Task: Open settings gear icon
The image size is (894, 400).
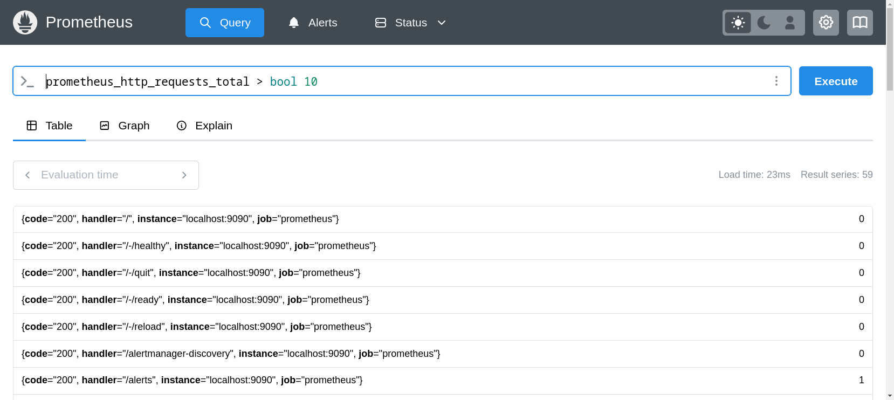Action: tap(826, 23)
